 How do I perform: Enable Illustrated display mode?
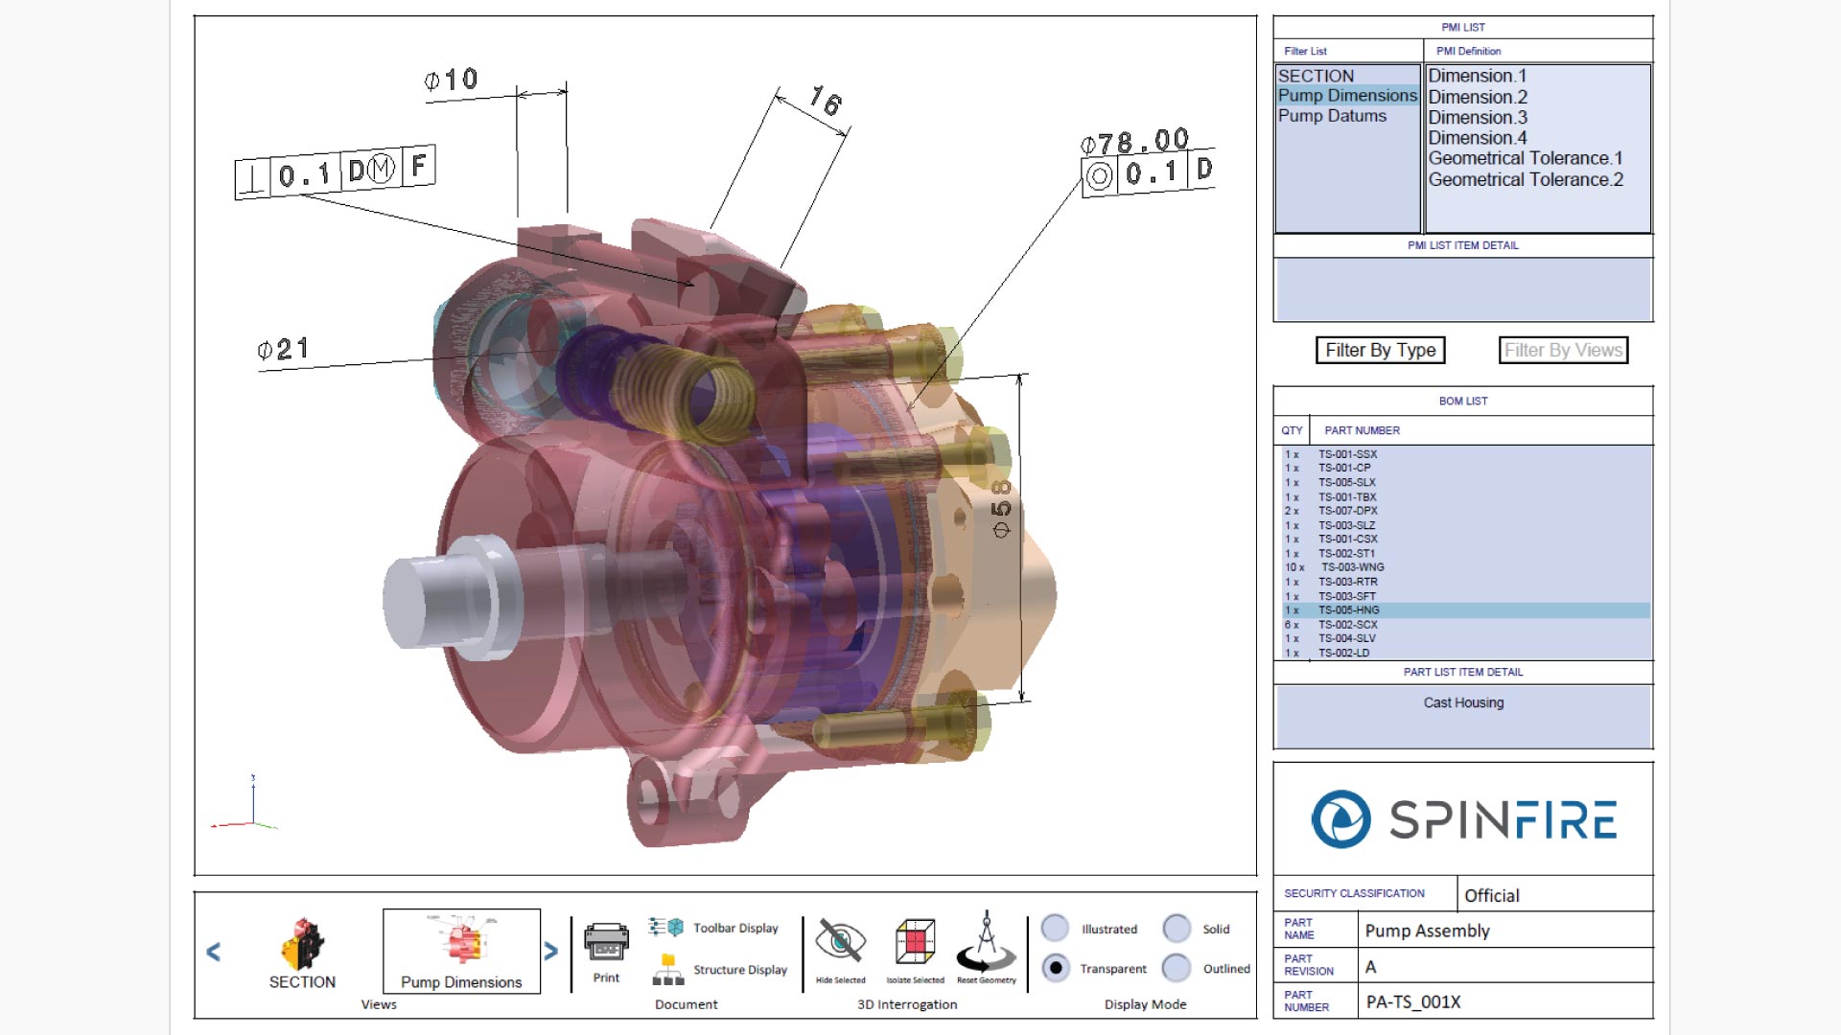click(1055, 928)
